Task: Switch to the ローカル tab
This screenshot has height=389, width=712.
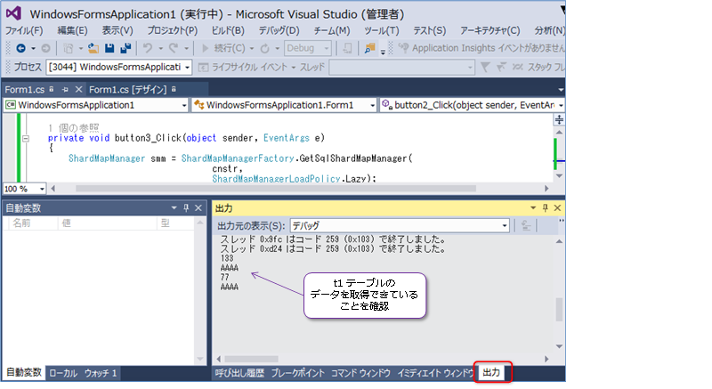Action: click(63, 373)
